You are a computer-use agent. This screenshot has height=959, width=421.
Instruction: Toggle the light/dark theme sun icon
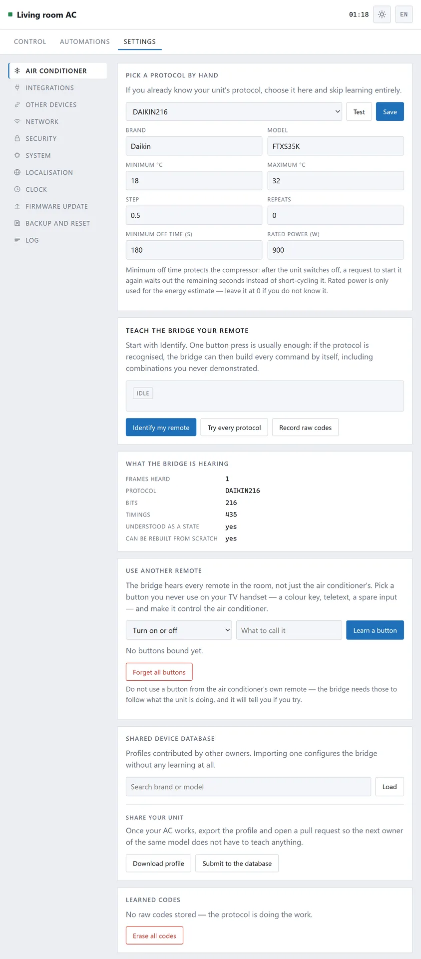pos(382,14)
